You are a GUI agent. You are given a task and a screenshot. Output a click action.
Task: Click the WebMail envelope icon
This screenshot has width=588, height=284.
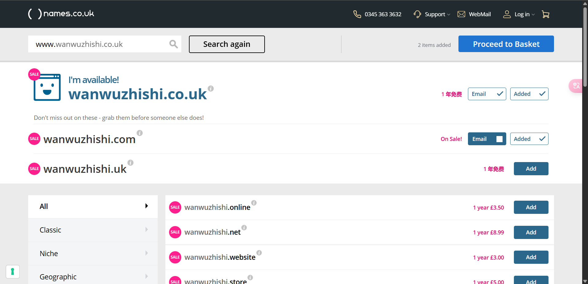pos(461,14)
